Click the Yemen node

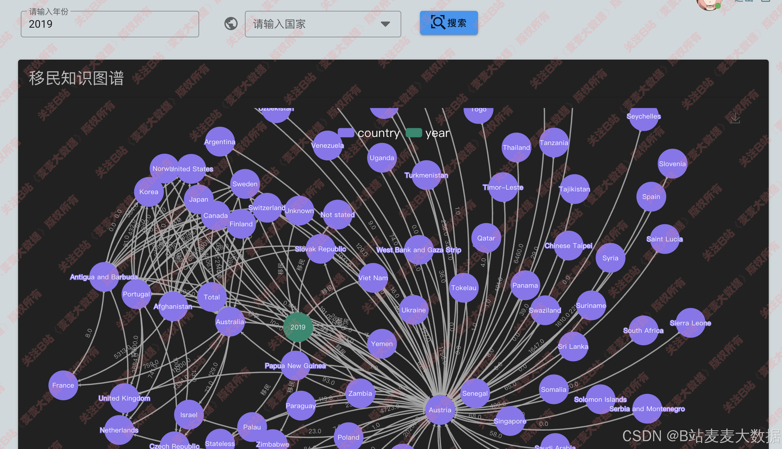(381, 344)
